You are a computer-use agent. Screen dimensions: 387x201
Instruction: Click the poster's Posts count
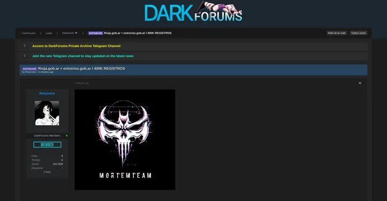[x=62, y=156]
